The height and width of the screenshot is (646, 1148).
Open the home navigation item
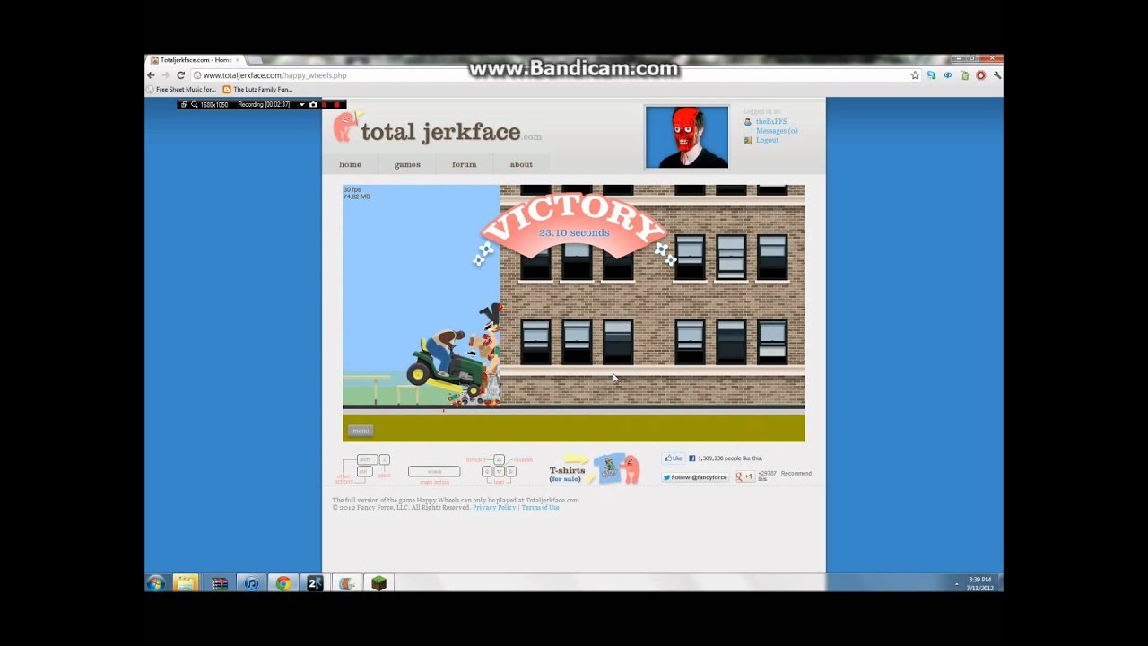pos(350,164)
